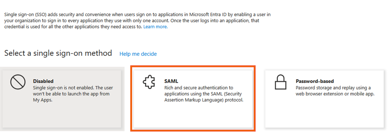Open the Learn more link
388x134 pixels.
[156, 26]
